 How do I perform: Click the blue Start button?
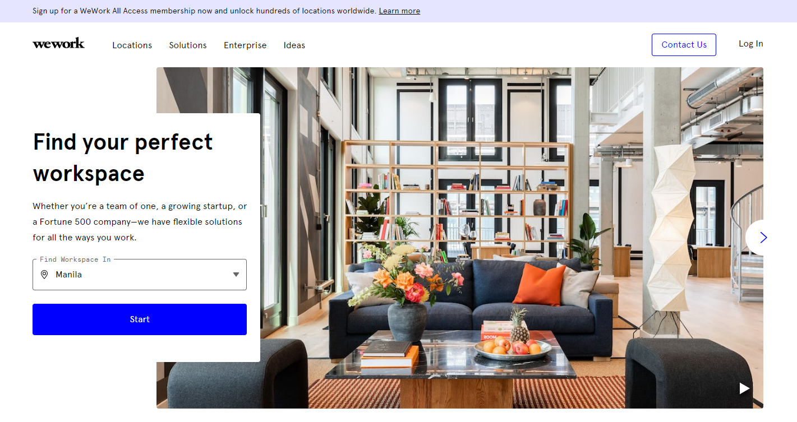[x=140, y=319]
